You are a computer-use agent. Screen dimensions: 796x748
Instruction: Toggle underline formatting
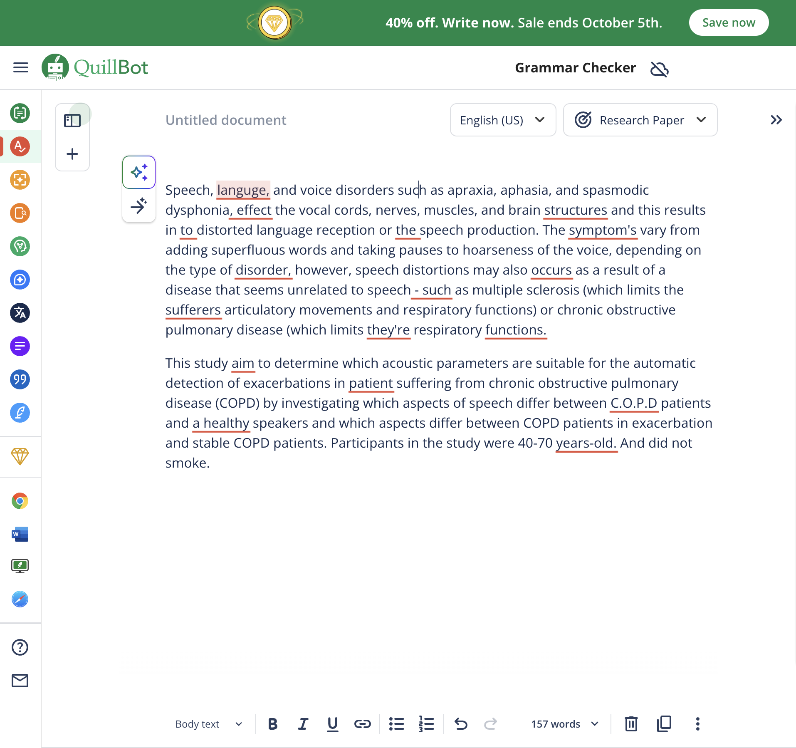pos(332,724)
